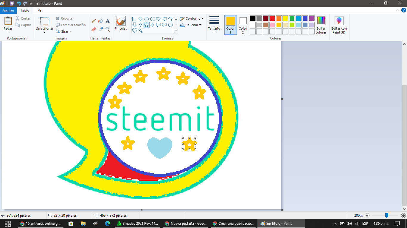
Task: Choose the diamond shape
Action: 140,19
